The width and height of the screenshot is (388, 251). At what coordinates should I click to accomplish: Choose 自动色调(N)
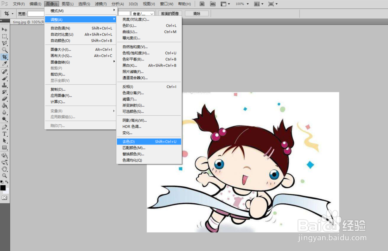(x=81, y=28)
